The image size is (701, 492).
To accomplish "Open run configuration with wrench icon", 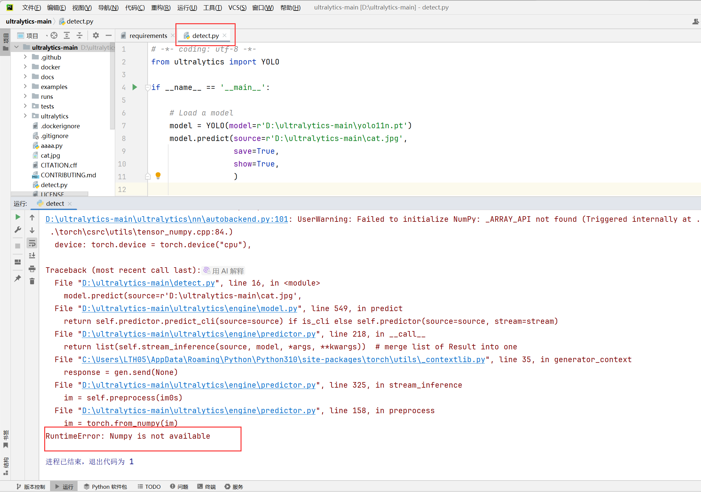I will coord(18,229).
